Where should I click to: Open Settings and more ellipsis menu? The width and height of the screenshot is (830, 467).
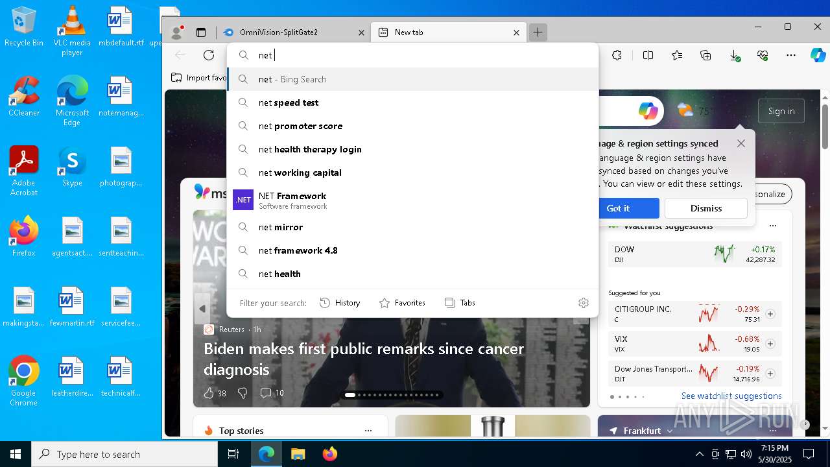tap(791, 55)
